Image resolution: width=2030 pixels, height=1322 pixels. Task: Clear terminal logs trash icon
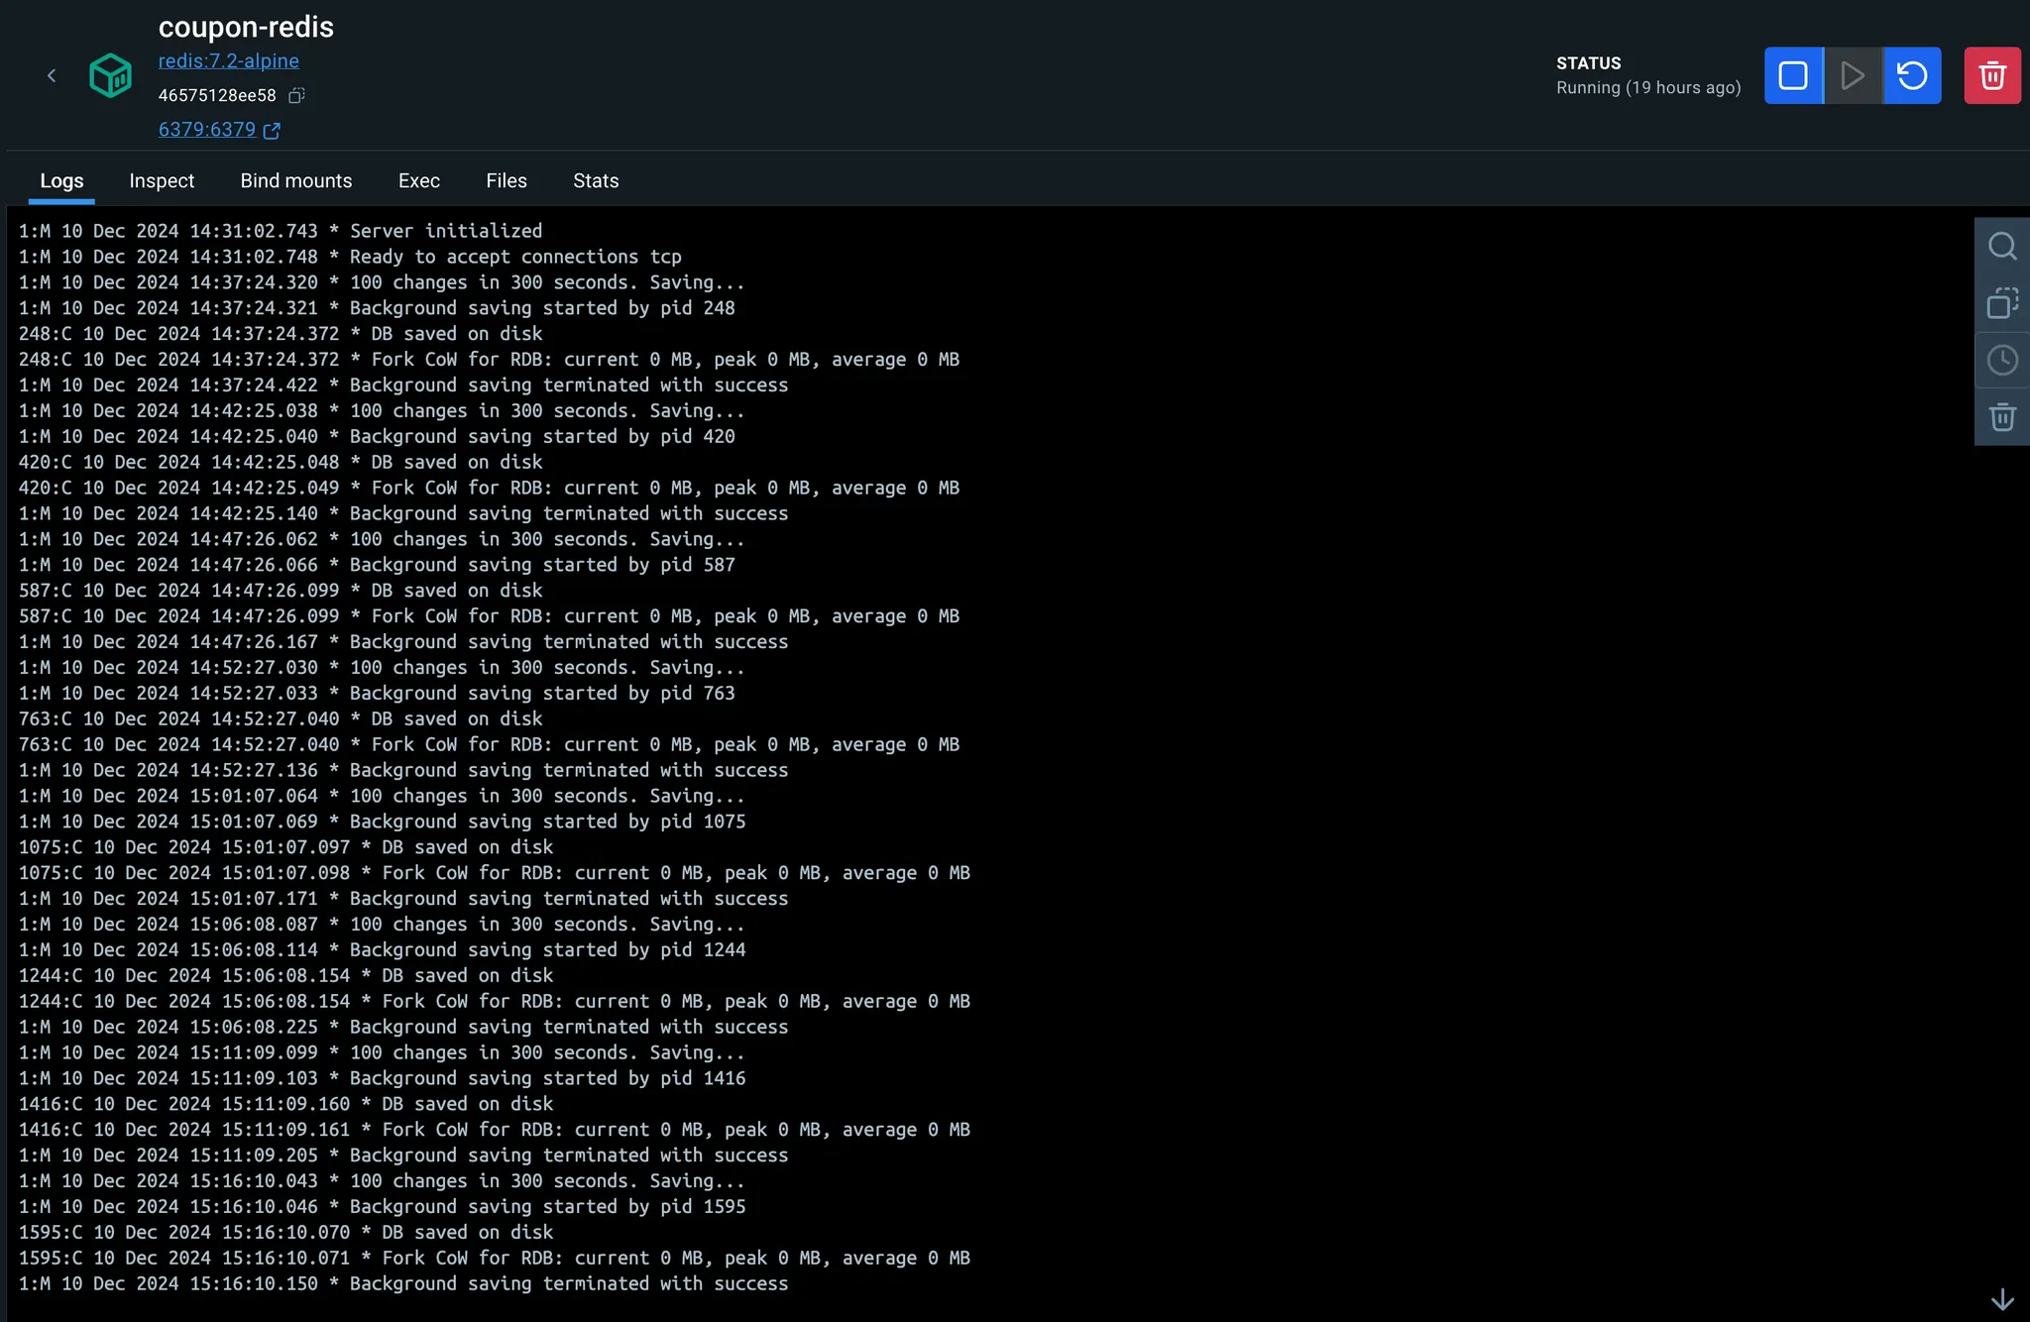pyautogui.click(x=2002, y=417)
